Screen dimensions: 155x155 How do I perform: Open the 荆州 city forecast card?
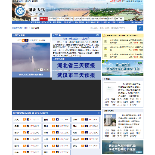56,133
